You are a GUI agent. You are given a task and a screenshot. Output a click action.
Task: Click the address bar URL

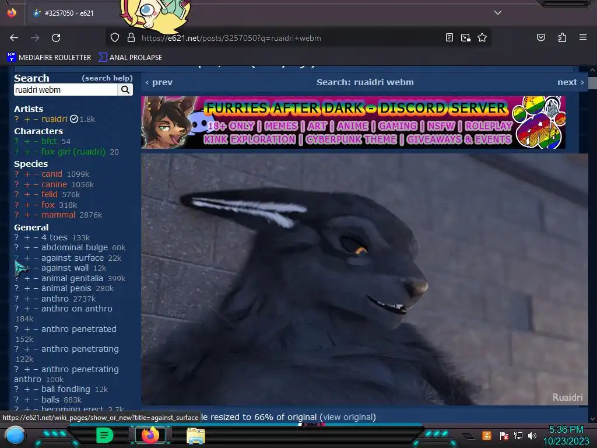231,38
